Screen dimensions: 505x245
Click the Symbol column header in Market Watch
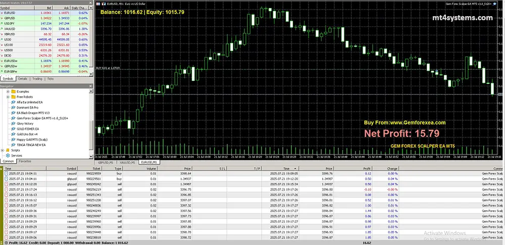click(x=17, y=8)
